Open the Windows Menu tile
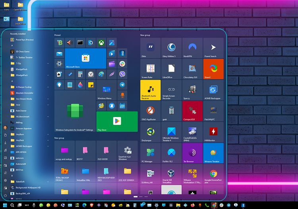This screenshot has width=298, height=209. (x=106, y=90)
